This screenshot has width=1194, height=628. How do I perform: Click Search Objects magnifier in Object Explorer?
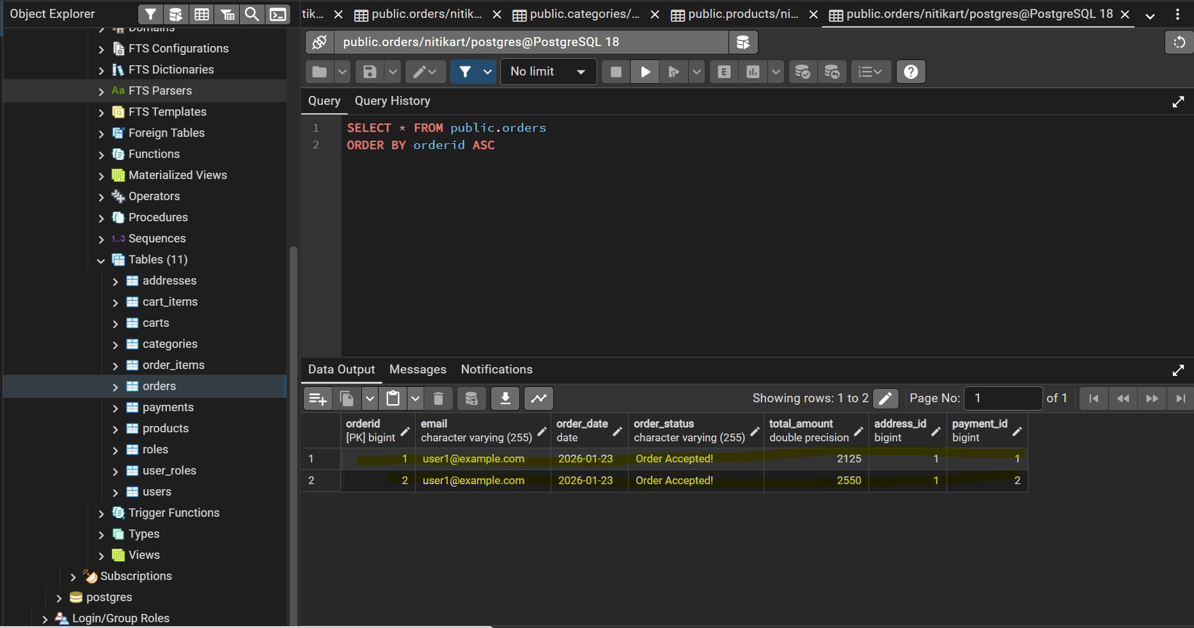coord(252,14)
